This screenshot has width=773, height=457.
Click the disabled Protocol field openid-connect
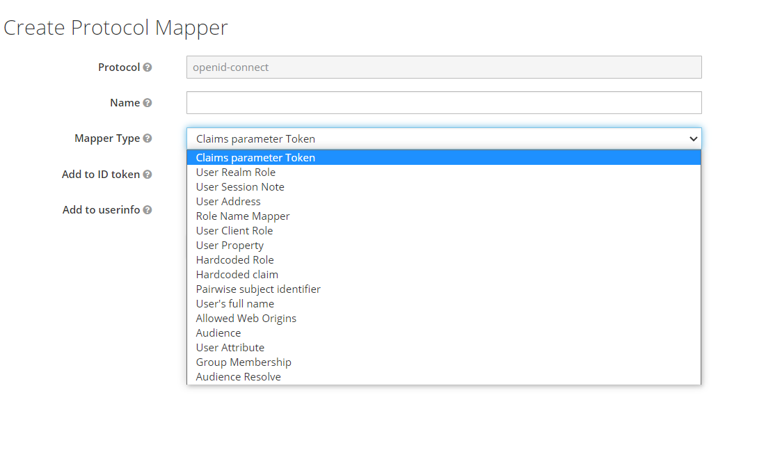click(x=444, y=67)
